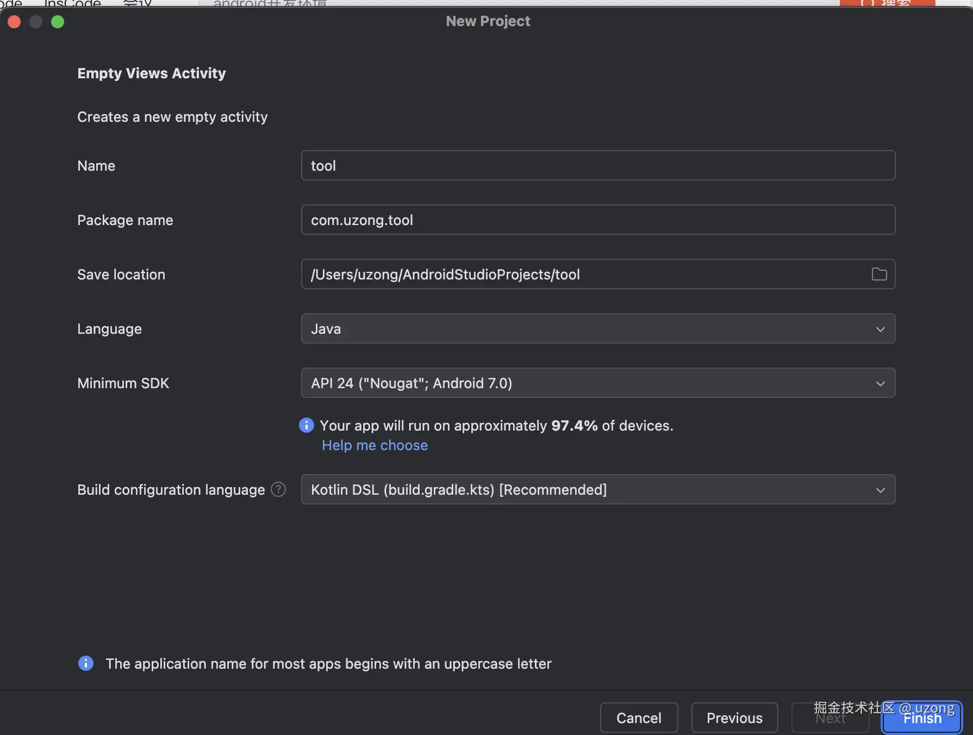Open the Build configuration language Kotlin DSL dropdown

[598, 490]
